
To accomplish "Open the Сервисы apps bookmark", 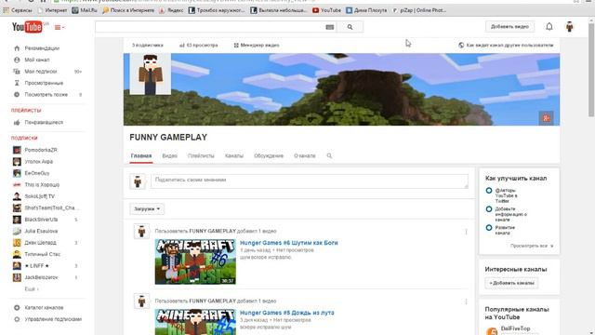I will (18, 10).
